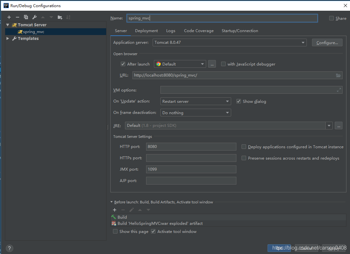350x254 pixels.
Task: Open the JRE dropdown arrow
Action: tap(329, 126)
